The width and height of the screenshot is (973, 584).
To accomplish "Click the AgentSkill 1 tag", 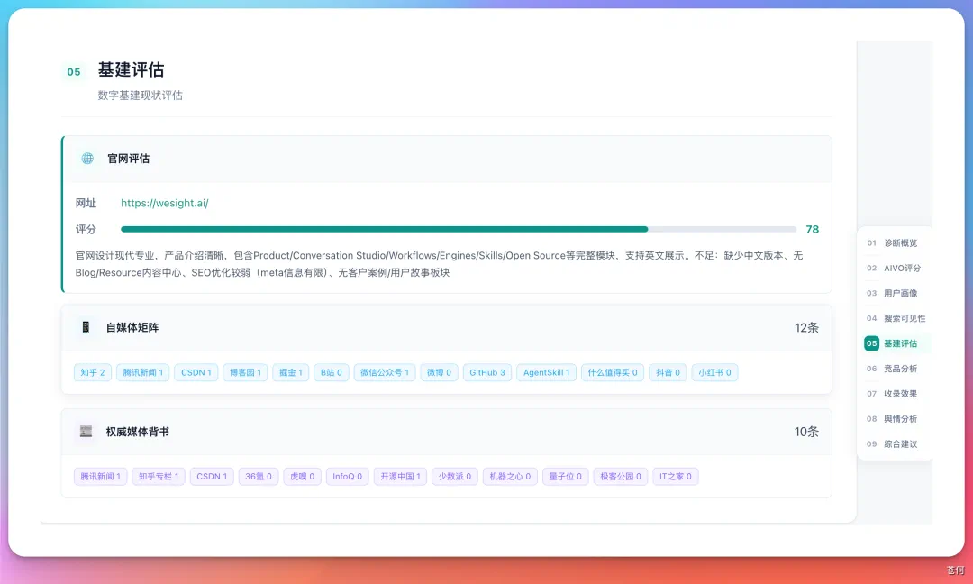I will (546, 372).
